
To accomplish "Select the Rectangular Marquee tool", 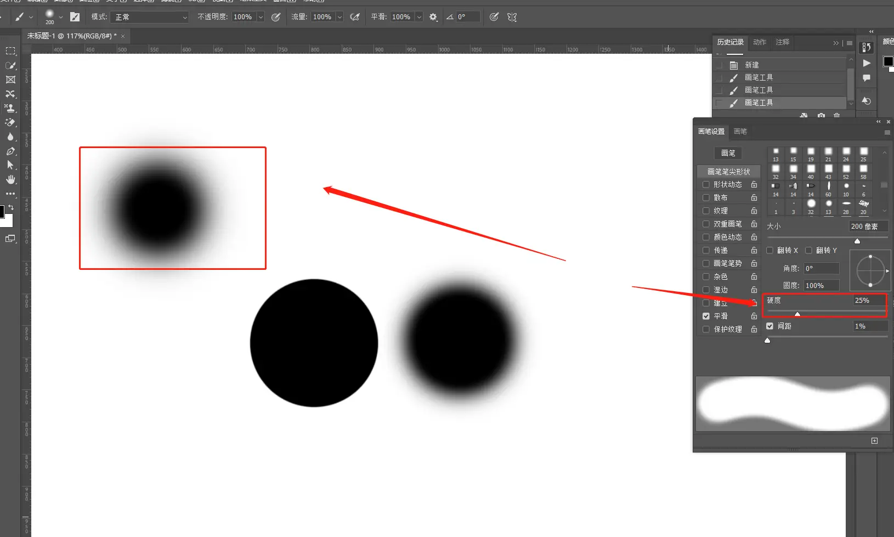I will (10, 51).
